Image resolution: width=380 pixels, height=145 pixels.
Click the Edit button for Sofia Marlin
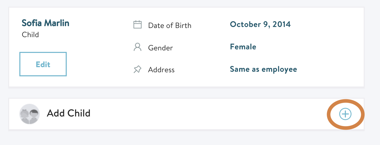(43, 64)
